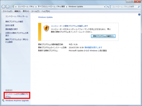Open the ファイル(F) menu
The image size is (142, 106).
pyautogui.click(x=7, y=11)
